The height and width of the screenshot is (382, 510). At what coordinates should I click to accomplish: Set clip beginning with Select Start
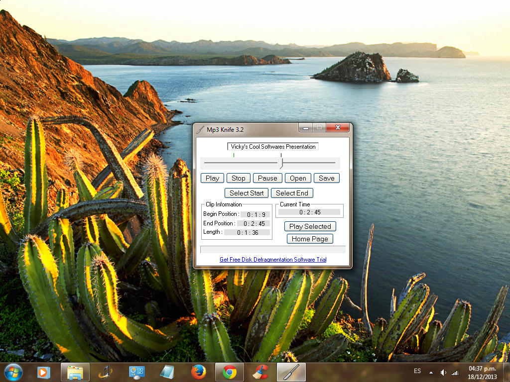pyautogui.click(x=247, y=193)
